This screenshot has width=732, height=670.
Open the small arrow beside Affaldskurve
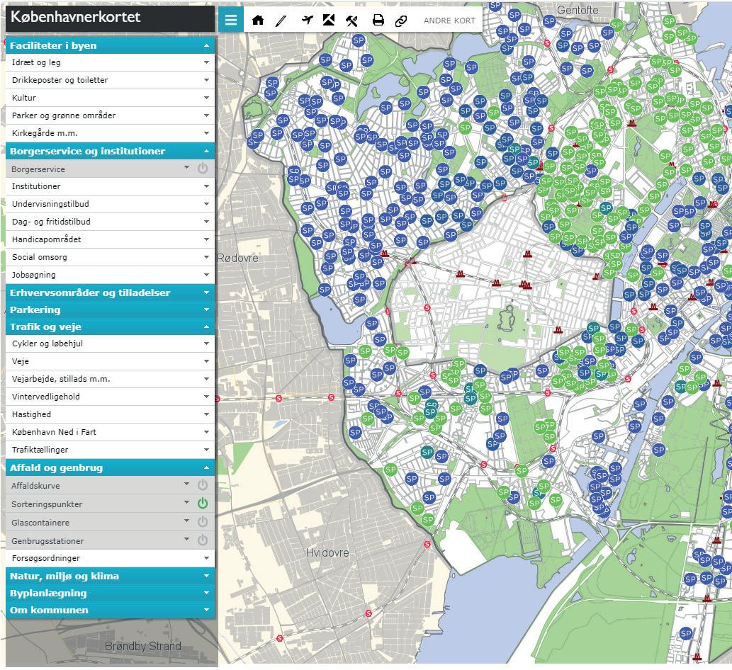pos(187,484)
